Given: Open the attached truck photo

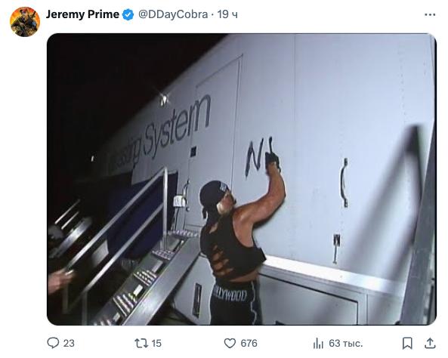Looking at the screenshot, I should tap(242, 179).
